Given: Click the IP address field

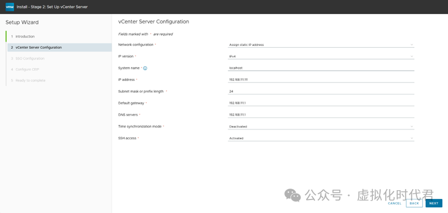Looking at the screenshot, I should point(321,80).
